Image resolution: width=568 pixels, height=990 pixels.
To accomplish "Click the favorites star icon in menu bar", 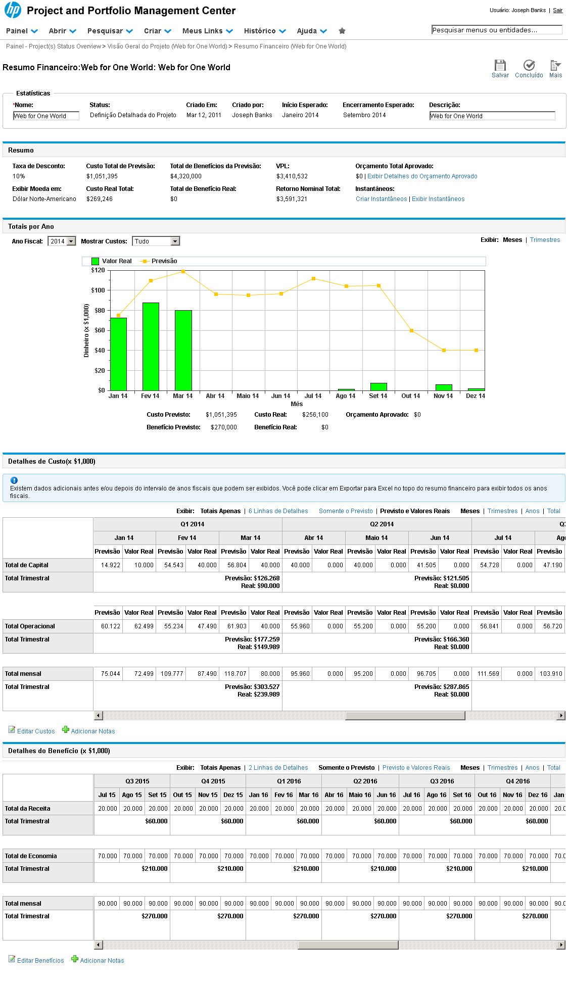I will (x=342, y=31).
